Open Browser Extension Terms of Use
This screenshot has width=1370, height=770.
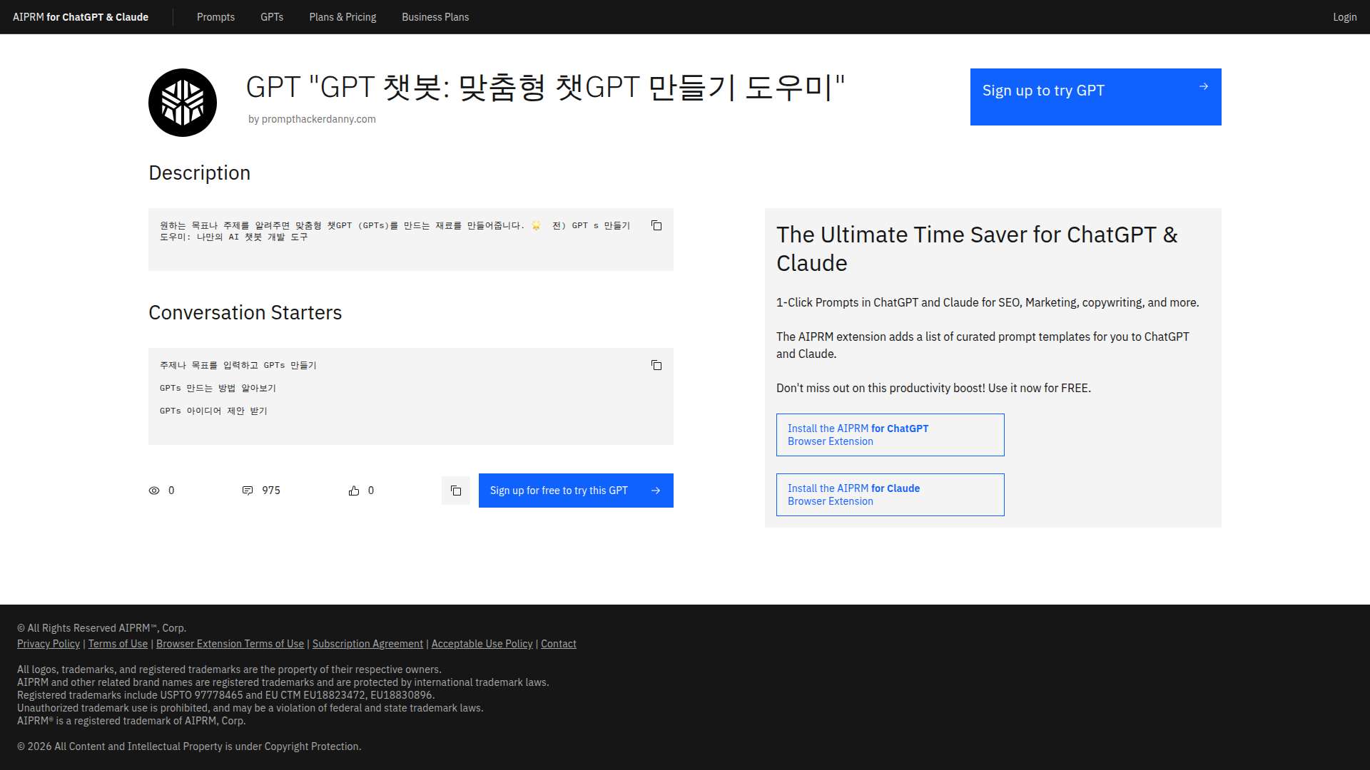pyautogui.click(x=230, y=644)
